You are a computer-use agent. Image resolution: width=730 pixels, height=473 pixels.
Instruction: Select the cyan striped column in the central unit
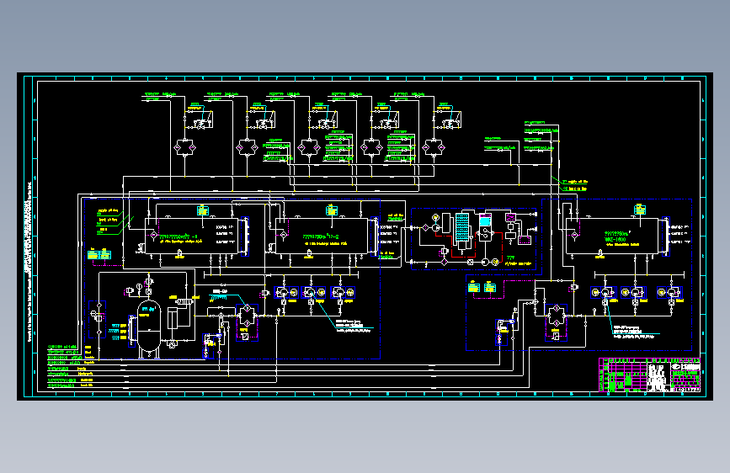pyautogui.click(x=462, y=227)
